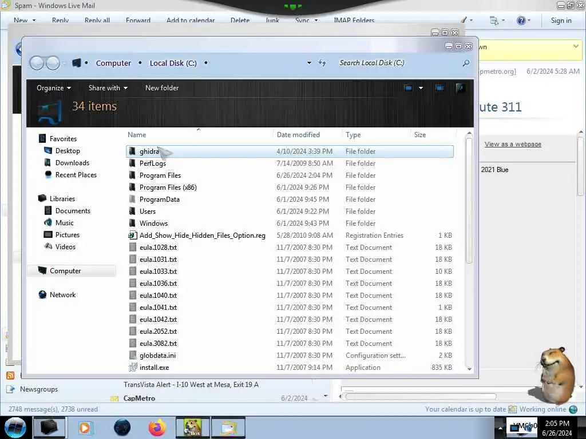The width and height of the screenshot is (586, 439).
Task: Click the search magnifier icon
Action: [x=466, y=63]
